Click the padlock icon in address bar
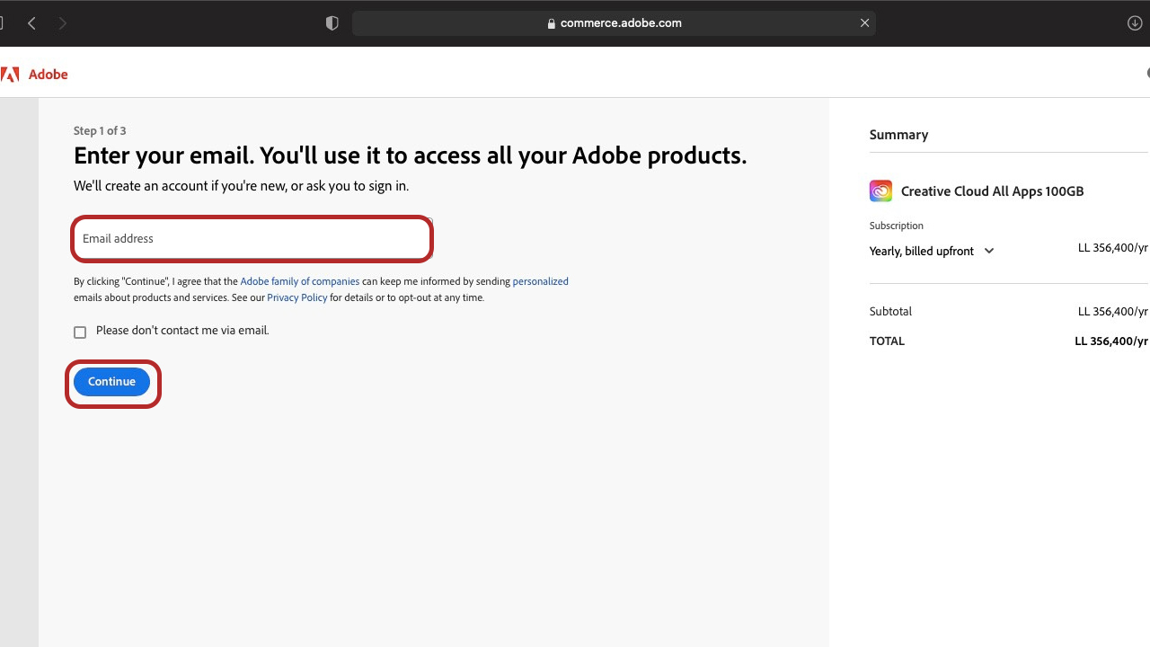This screenshot has width=1150, height=647. pyautogui.click(x=552, y=23)
